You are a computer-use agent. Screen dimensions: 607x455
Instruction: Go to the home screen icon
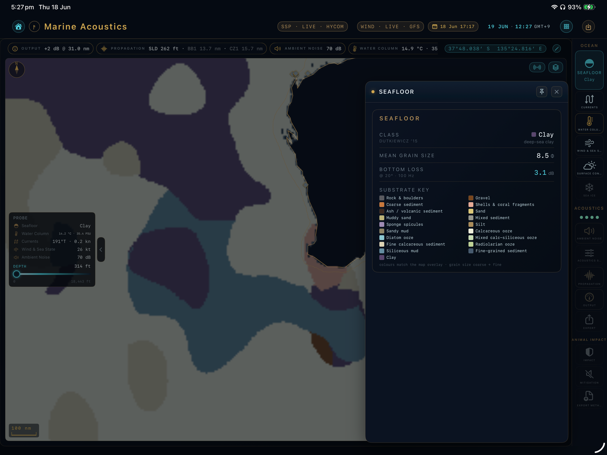18,27
